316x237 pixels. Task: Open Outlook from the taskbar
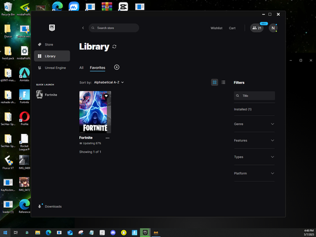(x=70, y=233)
